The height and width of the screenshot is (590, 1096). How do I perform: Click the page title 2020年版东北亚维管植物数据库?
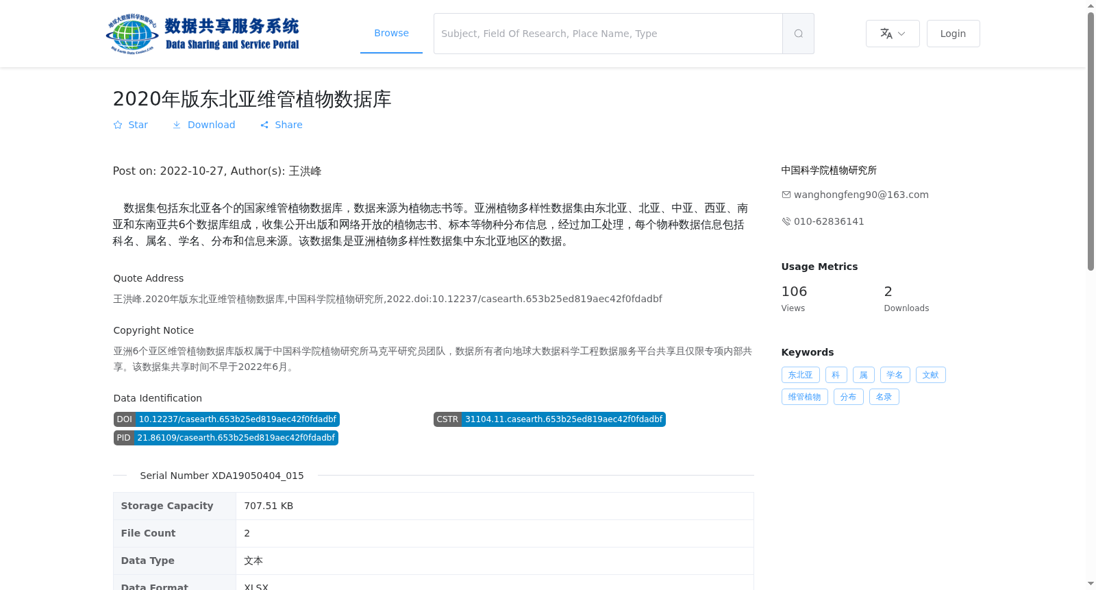pos(252,99)
